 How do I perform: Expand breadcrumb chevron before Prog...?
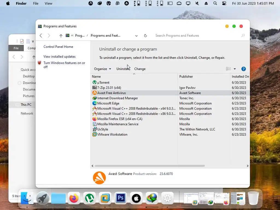[72, 36]
